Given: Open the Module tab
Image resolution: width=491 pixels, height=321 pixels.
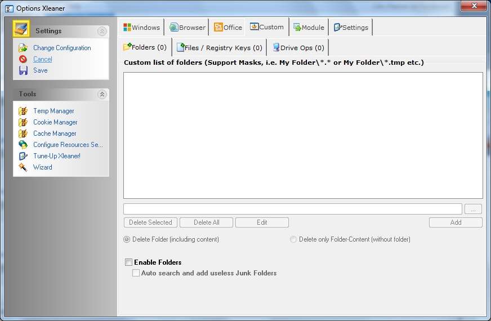Looking at the screenshot, I should (x=309, y=27).
